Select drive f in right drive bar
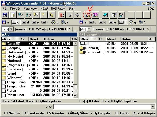Viewport: 157px width, 117px height. 123,22
